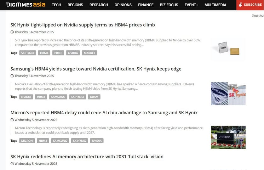The height and width of the screenshot is (170, 264).
Task: Open Micron's reported HBM4 delay article
Action: click(104, 113)
